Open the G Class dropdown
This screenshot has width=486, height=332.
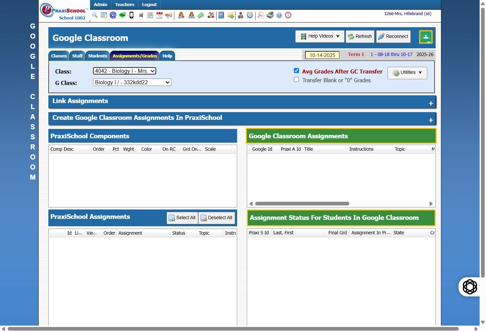(x=132, y=82)
